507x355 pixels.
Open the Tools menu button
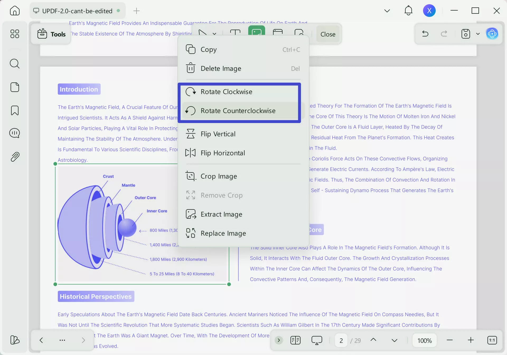pos(51,34)
